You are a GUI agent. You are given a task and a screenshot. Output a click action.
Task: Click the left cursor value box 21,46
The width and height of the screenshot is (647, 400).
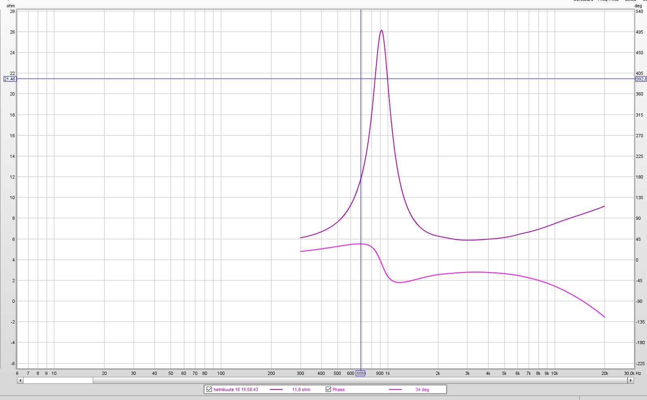(x=10, y=79)
